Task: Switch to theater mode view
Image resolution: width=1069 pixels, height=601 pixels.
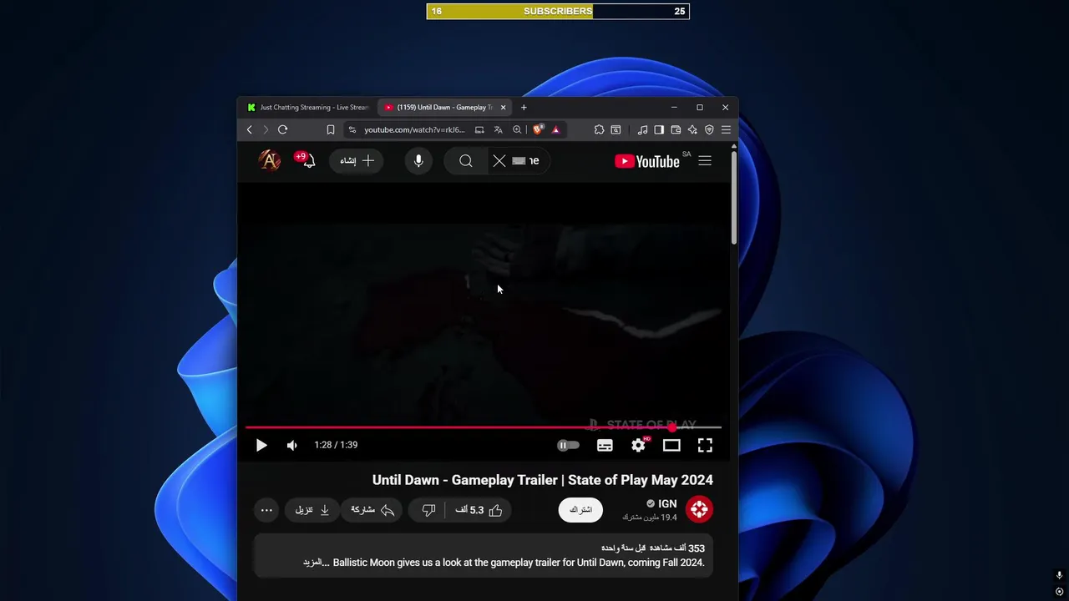Action: tap(671, 446)
